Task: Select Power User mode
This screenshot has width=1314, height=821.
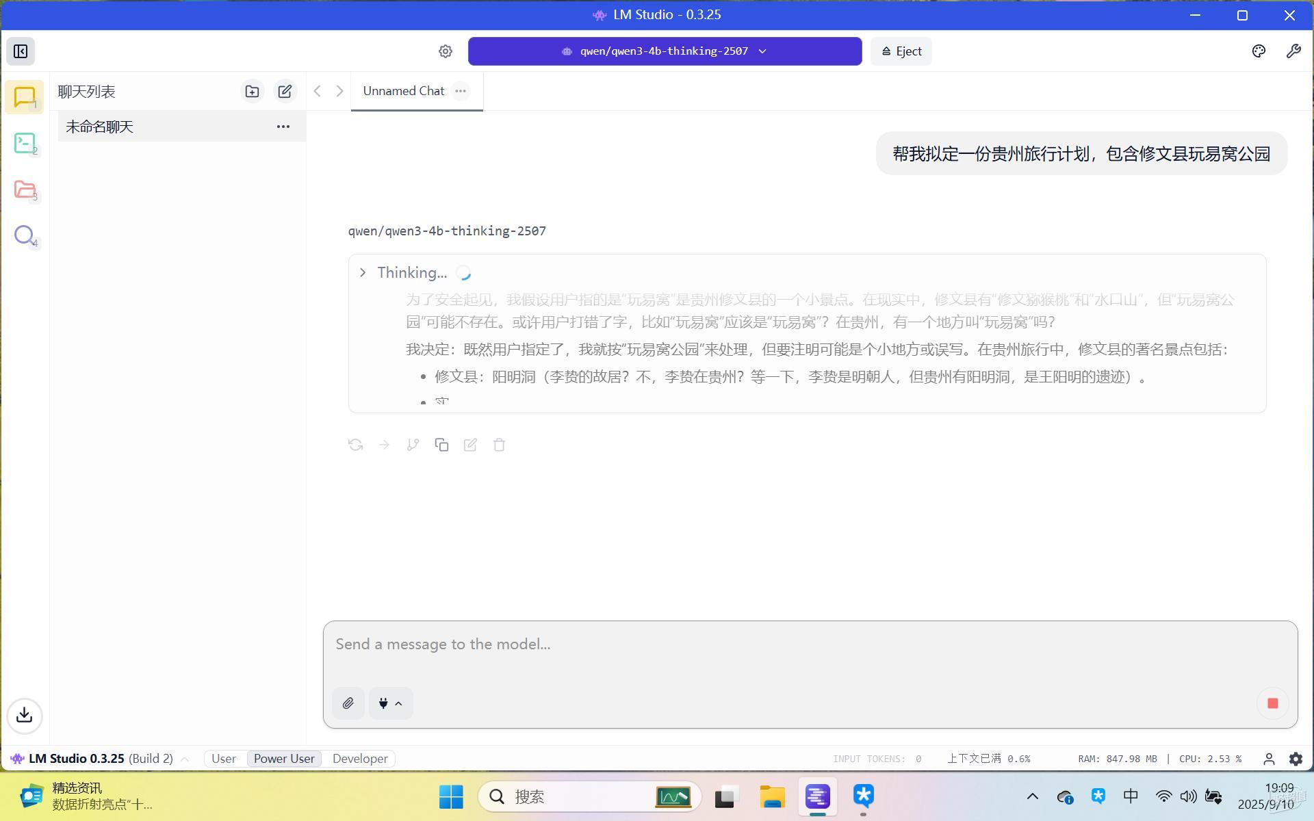Action: 284,759
